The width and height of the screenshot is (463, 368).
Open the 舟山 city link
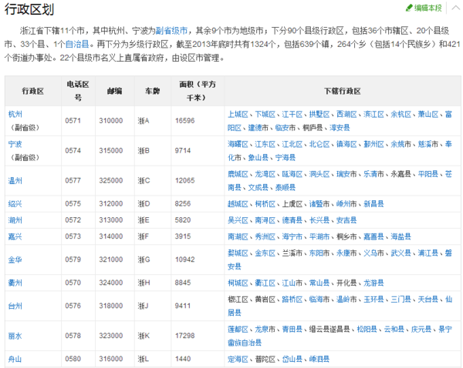pyautogui.click(x=15, y=360)
